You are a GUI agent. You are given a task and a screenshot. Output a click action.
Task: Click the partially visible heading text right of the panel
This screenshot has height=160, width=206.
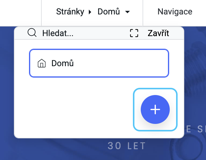tap(196, 129)
